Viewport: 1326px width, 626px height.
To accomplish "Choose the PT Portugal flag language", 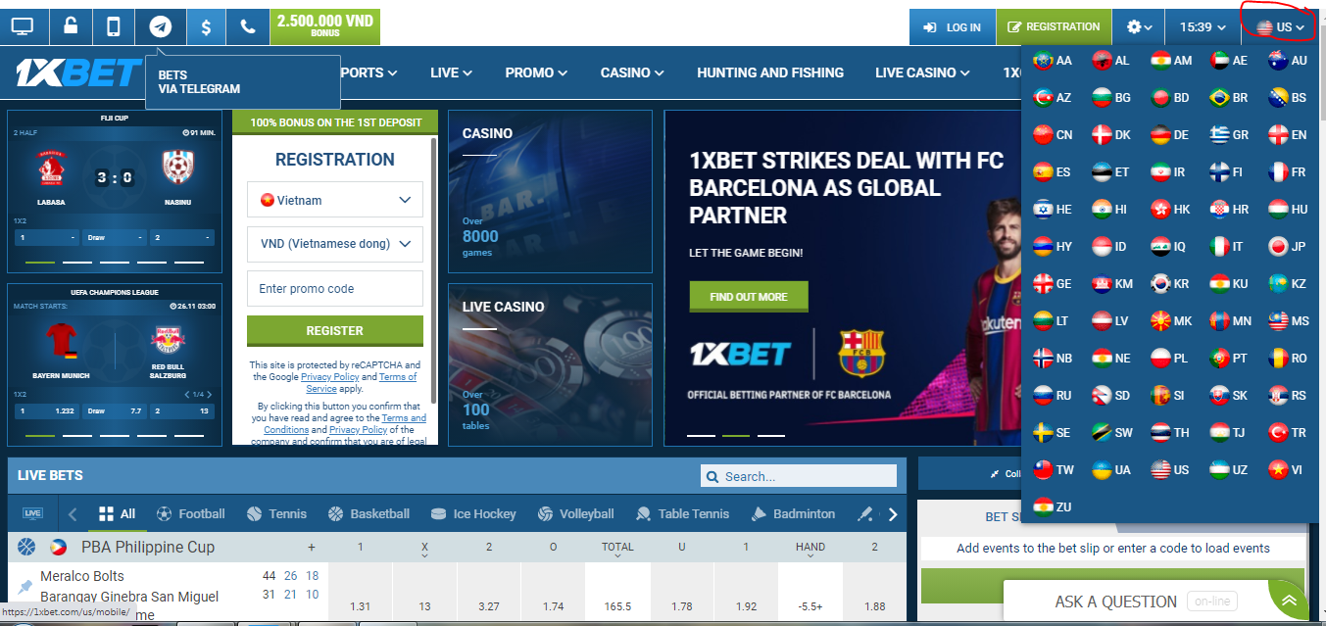I will point(1228,358).
